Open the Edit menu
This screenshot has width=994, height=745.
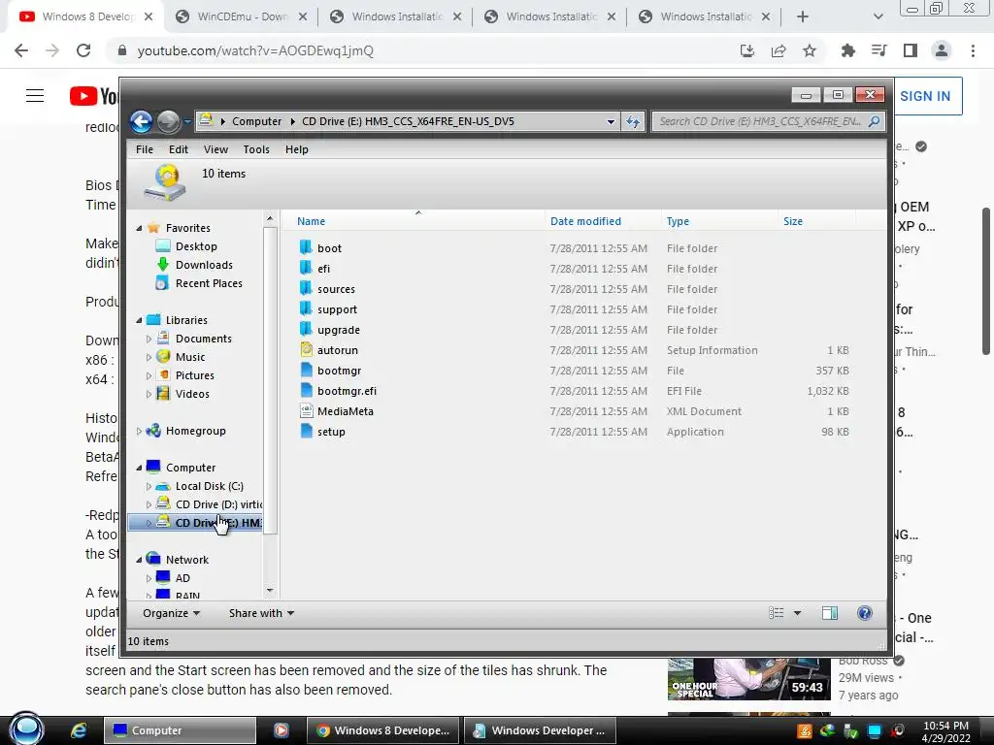[179, 149]
